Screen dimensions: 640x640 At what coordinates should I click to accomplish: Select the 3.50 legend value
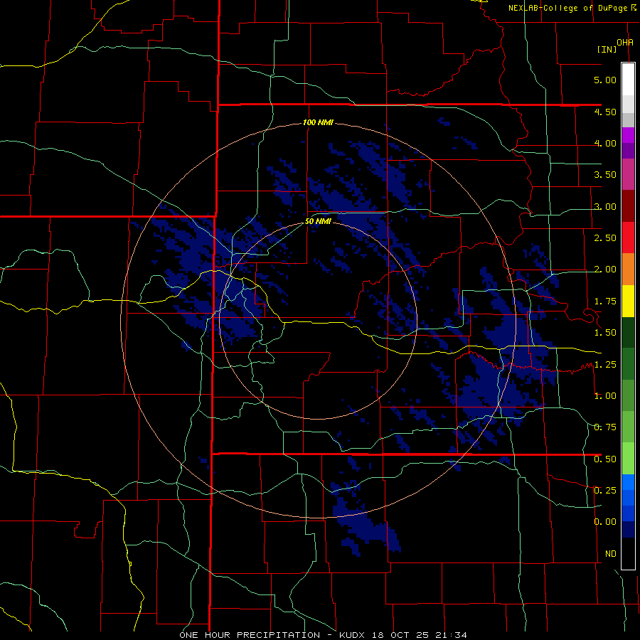tap(605, 175)
